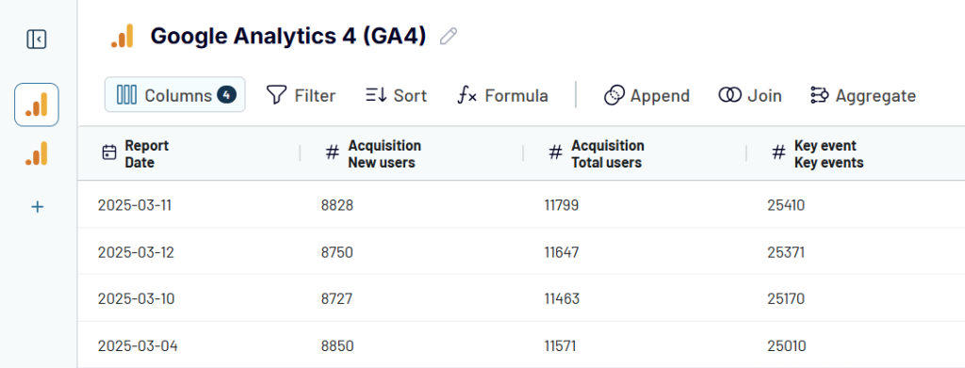Edit the report title with pencil icon
The width and height of the screenshot is (965, 368).
click(x=449, y=37)
